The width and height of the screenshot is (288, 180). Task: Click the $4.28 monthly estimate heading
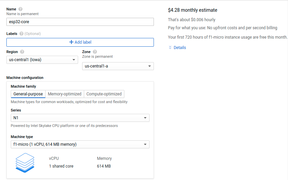192,10
